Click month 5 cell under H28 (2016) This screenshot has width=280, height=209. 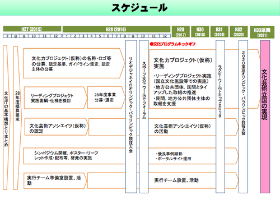(x=100, y=36)
